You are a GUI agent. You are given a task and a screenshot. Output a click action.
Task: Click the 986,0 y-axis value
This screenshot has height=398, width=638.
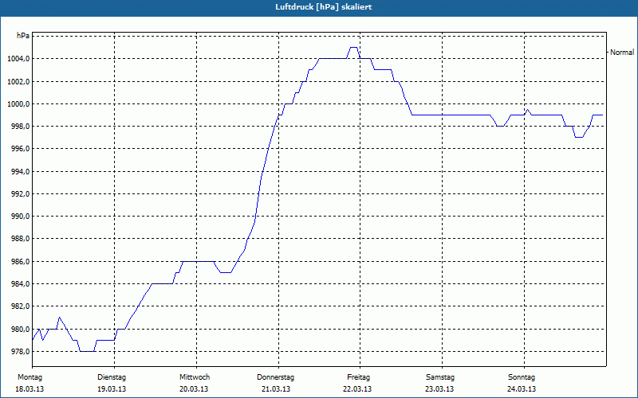click(20, 261)
